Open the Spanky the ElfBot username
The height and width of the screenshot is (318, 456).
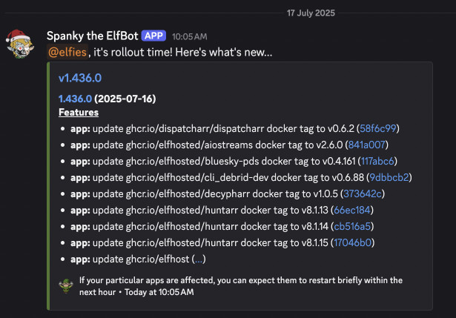[x=92, y=36]
